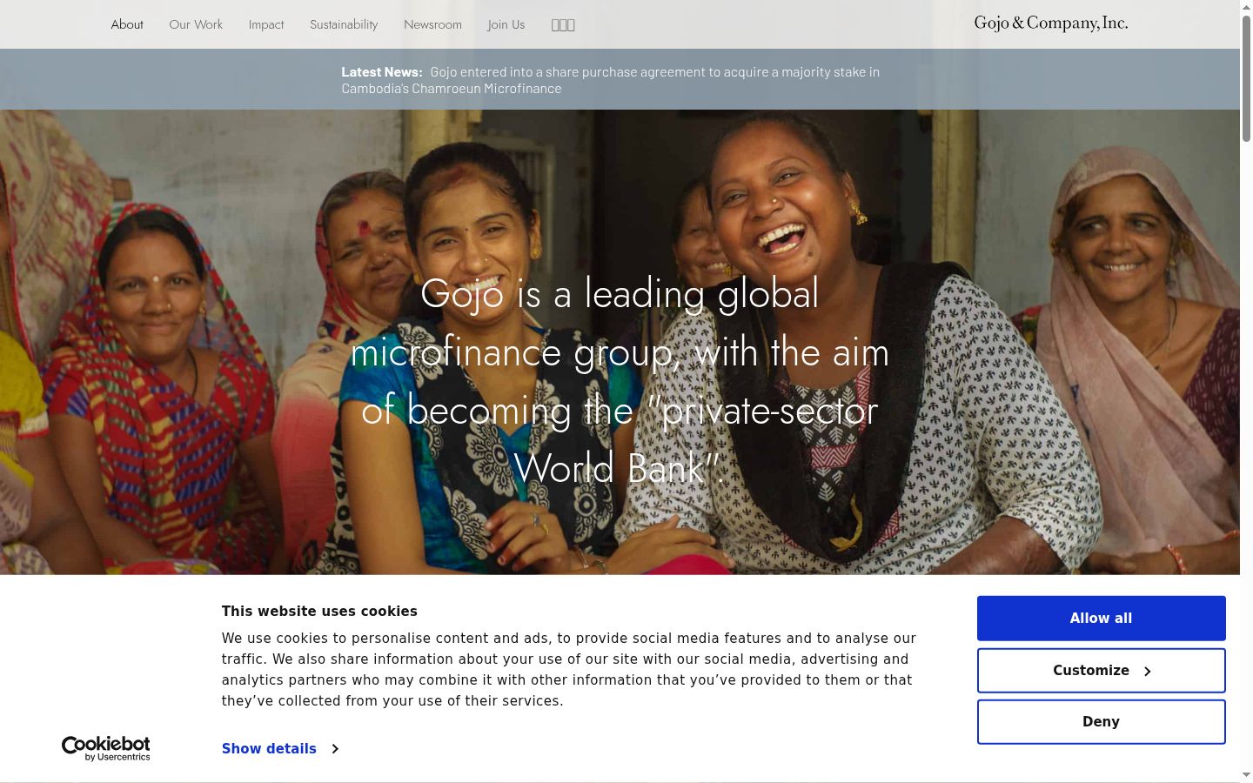Visit the Newsroom section
This screenshot has width=1253, height=783.
point(432,24)
